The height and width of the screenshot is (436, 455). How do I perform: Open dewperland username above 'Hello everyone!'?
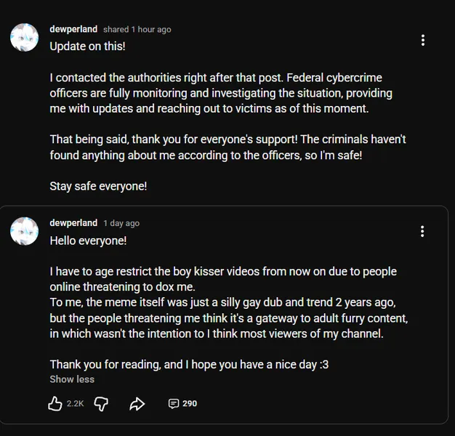73,222
